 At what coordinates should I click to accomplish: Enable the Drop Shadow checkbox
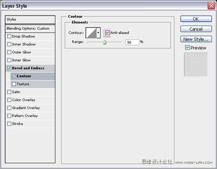9,36
